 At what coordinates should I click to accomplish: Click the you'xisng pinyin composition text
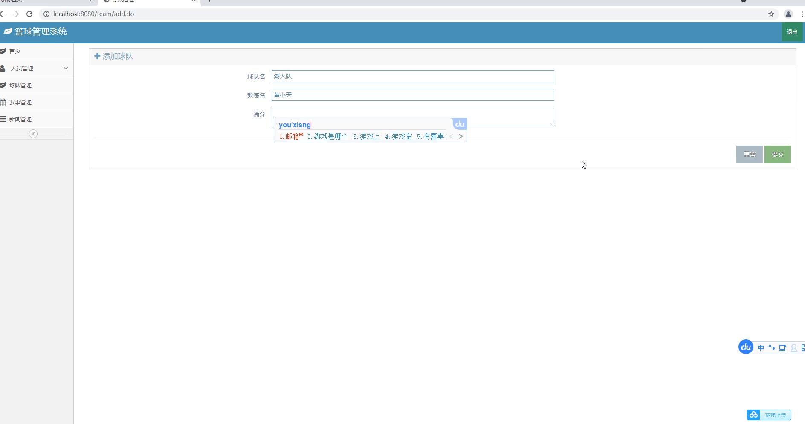pos(295,125)
